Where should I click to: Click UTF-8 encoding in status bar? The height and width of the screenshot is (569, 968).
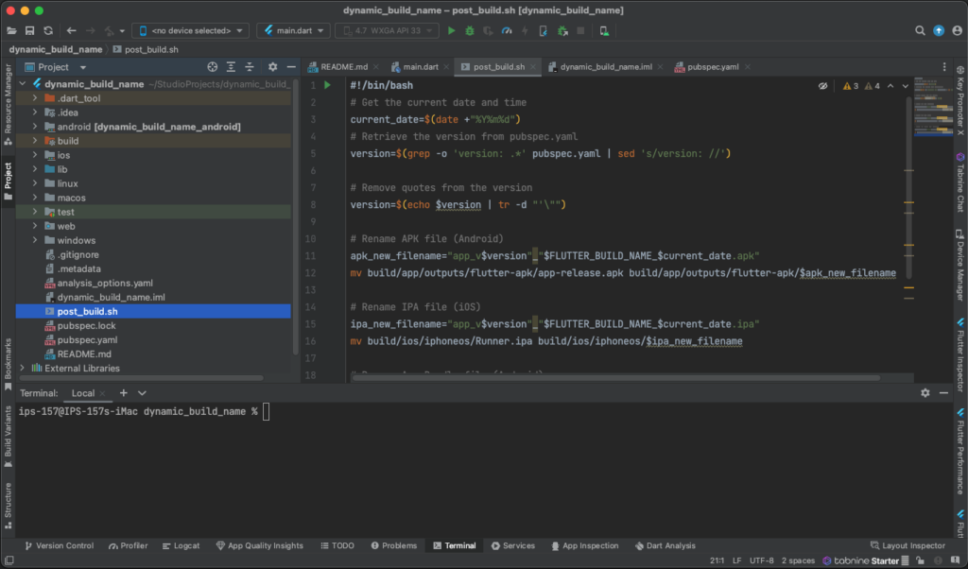(761, 560)
